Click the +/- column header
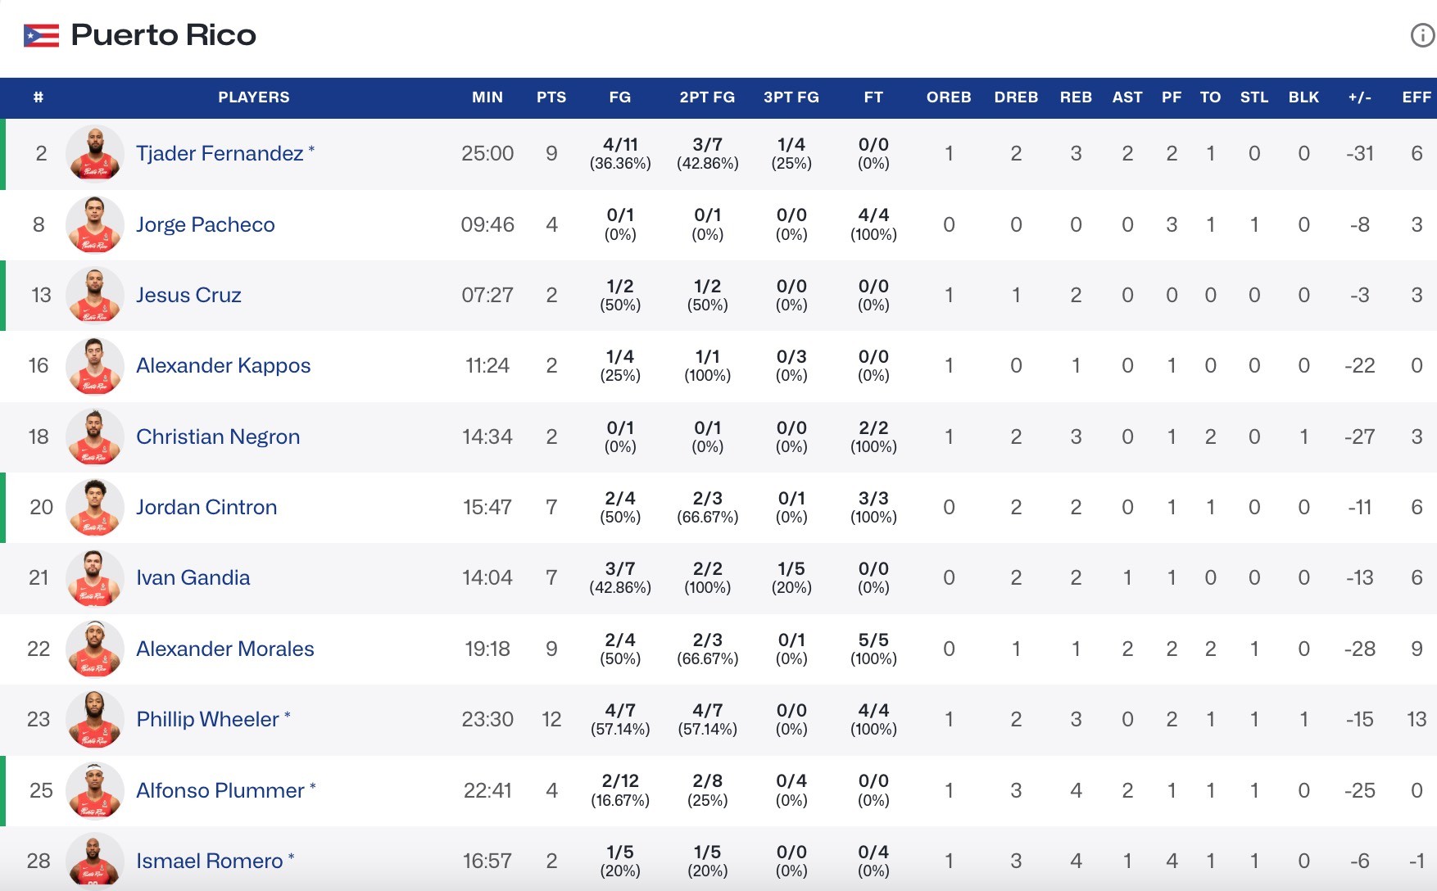This screenshot has width=1437, height=891. pos(1360,97)
